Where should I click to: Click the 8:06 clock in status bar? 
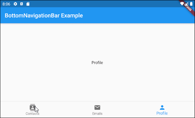click(x=6, y=4)
